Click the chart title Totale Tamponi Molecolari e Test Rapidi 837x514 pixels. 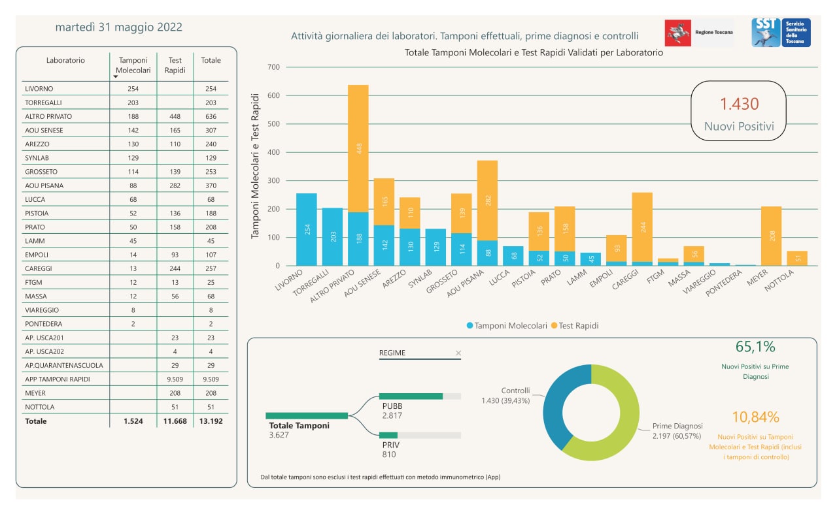[x=534, y=53]
